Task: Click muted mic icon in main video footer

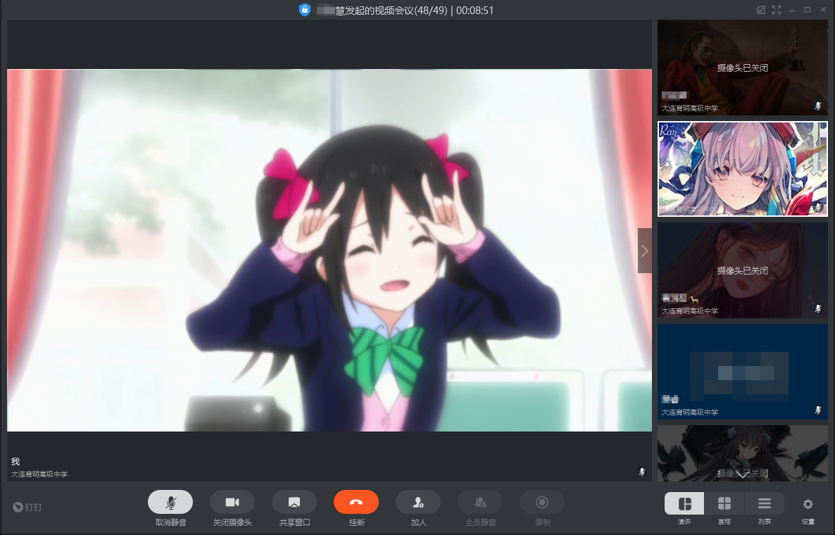Action: click(642, 472)
